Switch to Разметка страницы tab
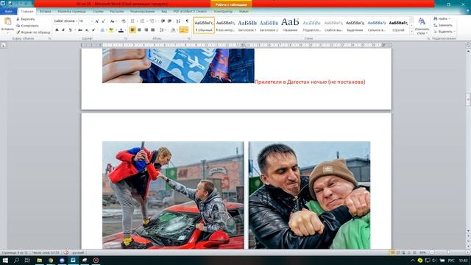Screen dimensions: 471x265 pos(72,12)
